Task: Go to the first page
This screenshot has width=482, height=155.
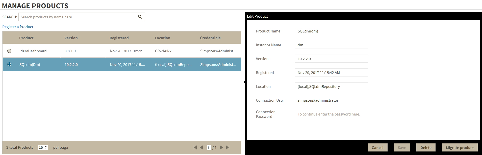Action: coord(195,147)
